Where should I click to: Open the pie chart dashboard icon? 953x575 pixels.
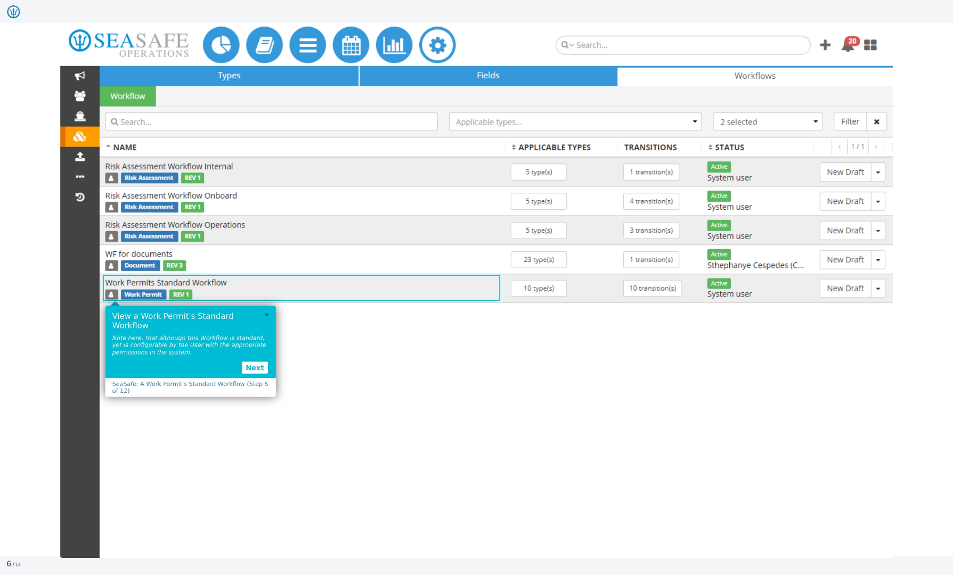point(221,45)
